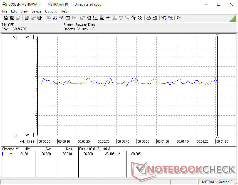Image resolution: width=238 pixels, height=185 pixels.
Task: Open the Device menu
Action: coord(36,11)
